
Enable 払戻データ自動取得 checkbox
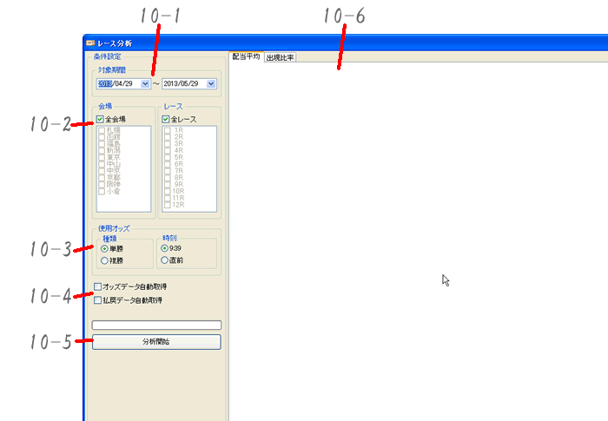pos(98,300)
